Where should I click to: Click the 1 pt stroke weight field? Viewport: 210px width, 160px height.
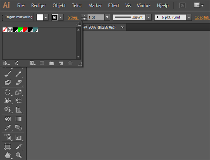coord(95,17)
